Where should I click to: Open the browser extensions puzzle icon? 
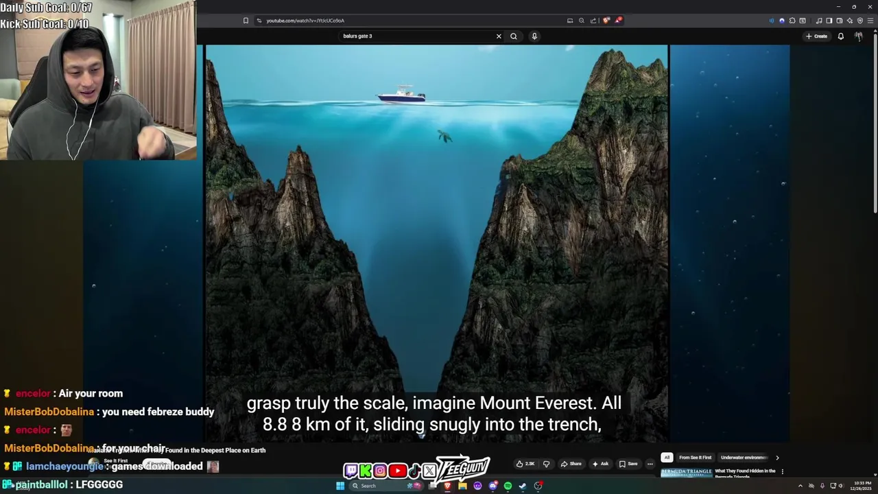pos(792,21)
